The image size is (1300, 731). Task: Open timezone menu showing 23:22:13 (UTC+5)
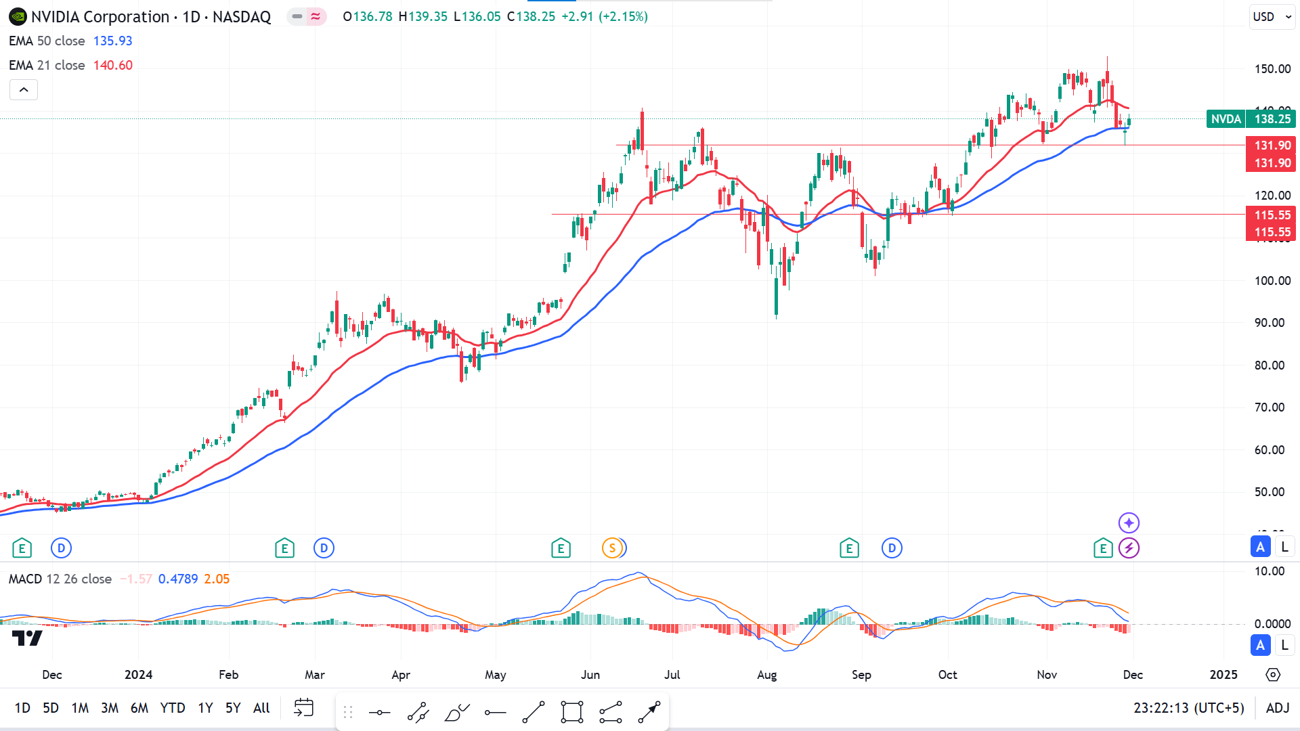[1189, 708]
